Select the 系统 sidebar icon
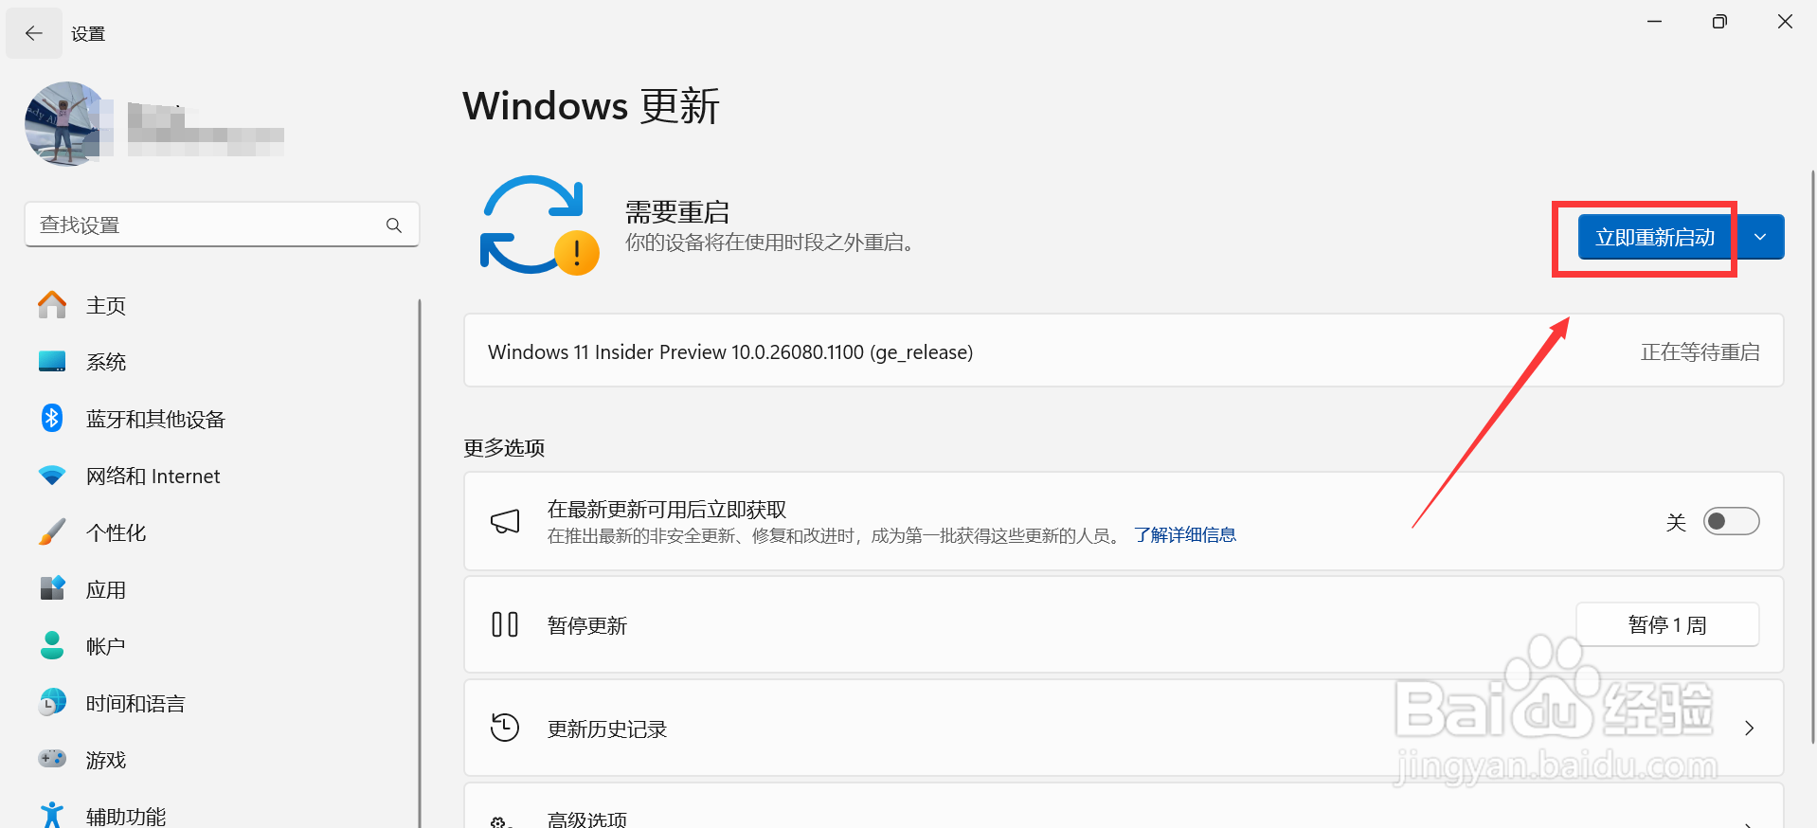This screenshot has width=1817, height=828. pyautogui.click(x=52, y=362)
